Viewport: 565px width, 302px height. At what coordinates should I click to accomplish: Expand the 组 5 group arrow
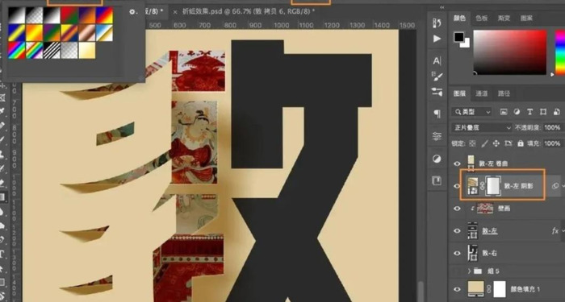(469, 271)
